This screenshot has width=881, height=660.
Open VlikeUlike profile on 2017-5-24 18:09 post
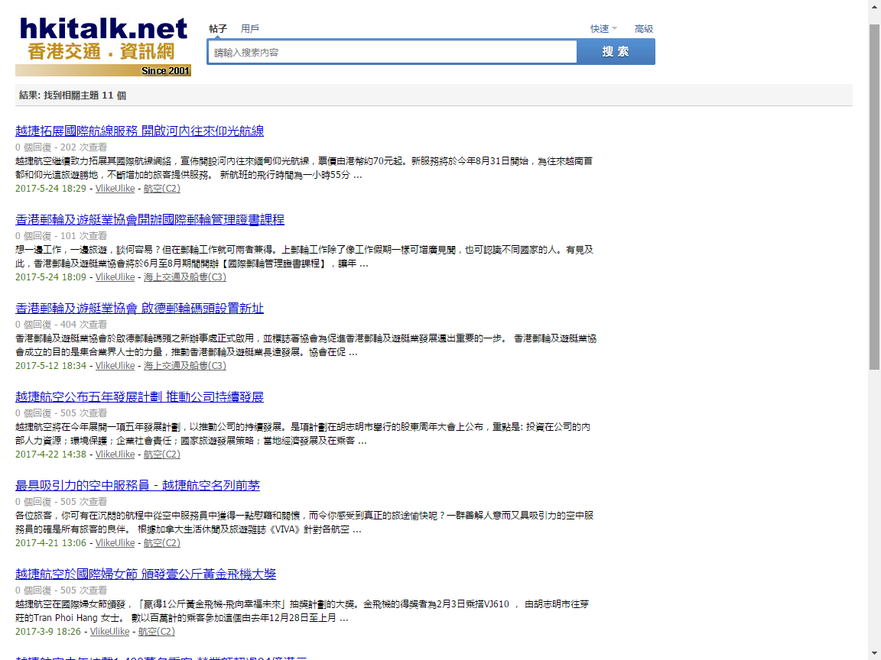(115, 277)
